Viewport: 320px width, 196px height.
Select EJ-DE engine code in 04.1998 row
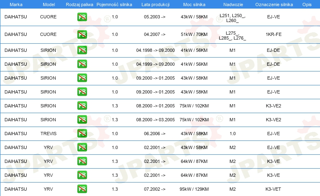(x=273, y=50)
